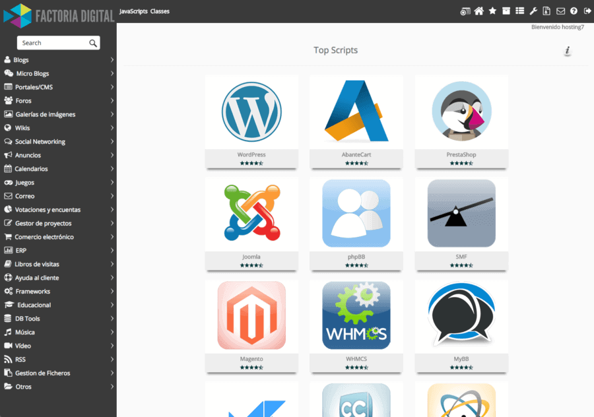Click the phpBB name link
This screenshot has width=594, height=417.
pyautogui.click(x=356, y=257)
